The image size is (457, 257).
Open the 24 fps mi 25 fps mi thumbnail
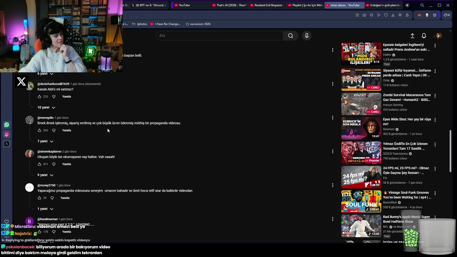pos(361,177)
